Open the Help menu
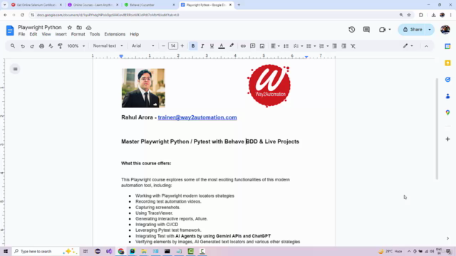 click(134, 34)
